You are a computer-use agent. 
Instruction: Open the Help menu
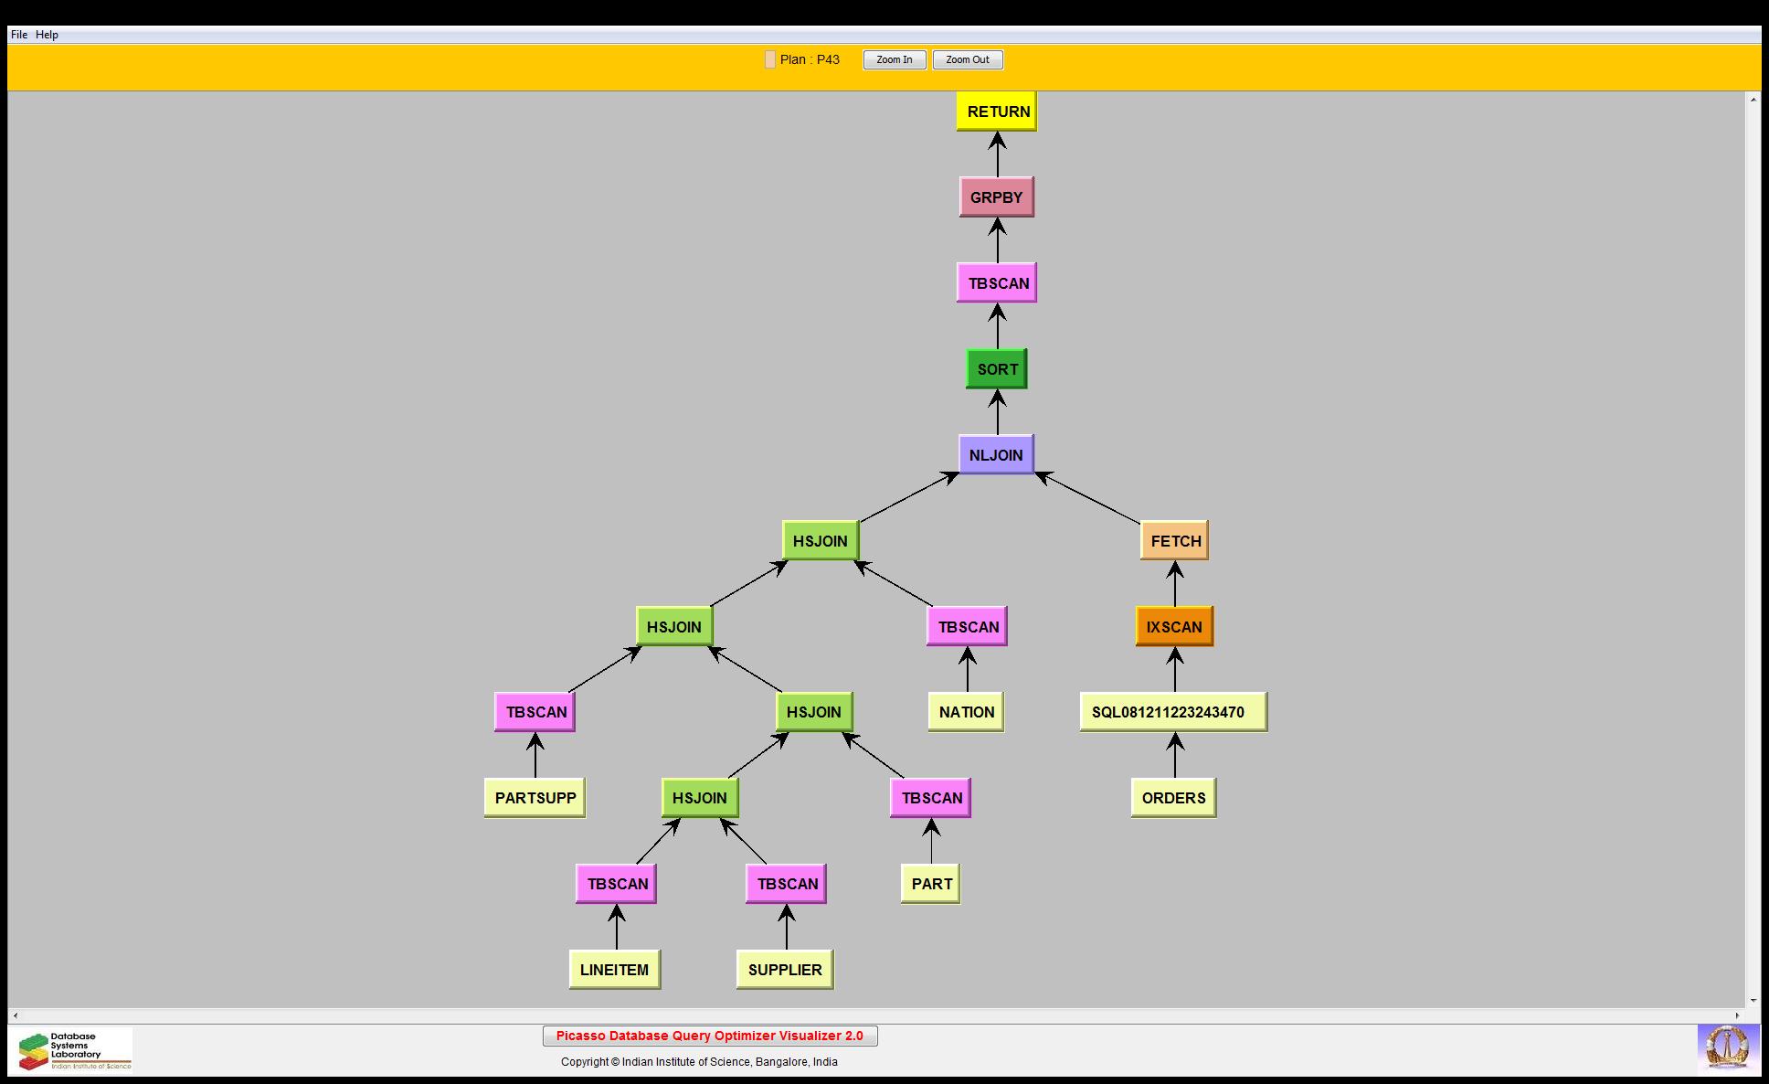point(47,35)
